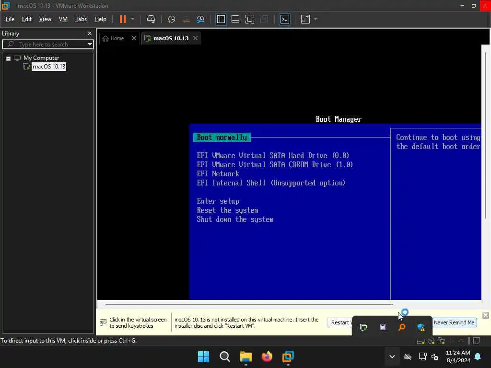Viewport: 491px width, 368px height.
Task: Open the VM menu
Action: coord(63,19)
